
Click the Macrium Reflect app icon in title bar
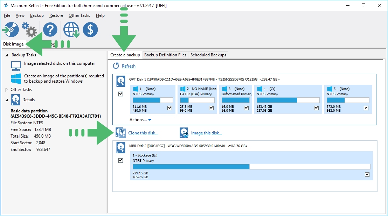[x=6, y=5]
